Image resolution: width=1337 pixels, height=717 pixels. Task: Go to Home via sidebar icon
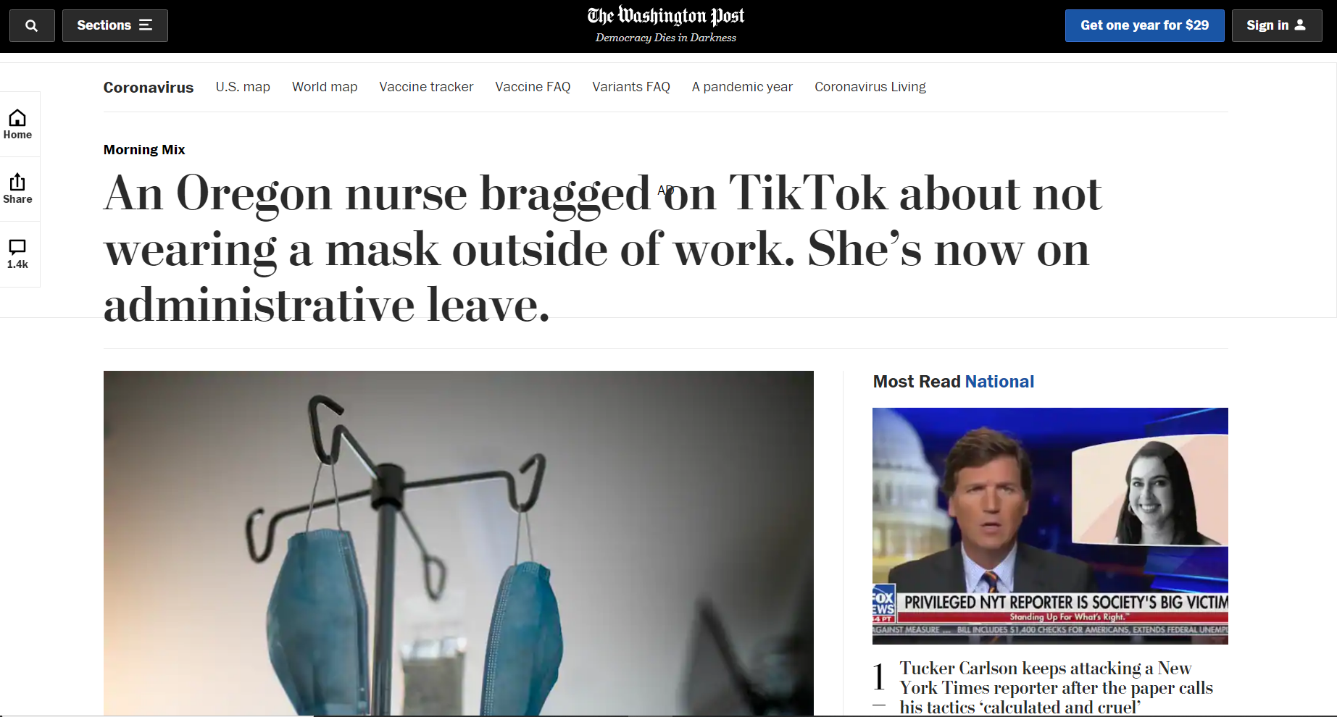[17, 125]
